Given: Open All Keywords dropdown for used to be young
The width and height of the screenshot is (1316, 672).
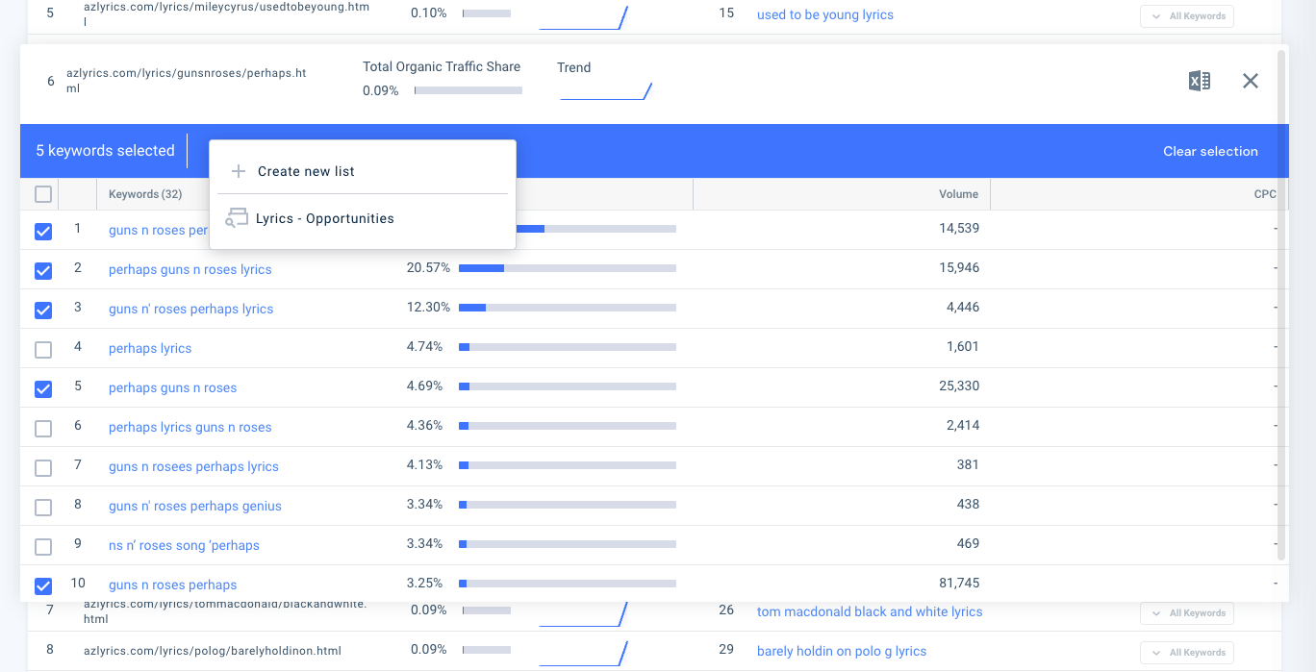Looking at the screenshot, I should tap(1187, 15).
